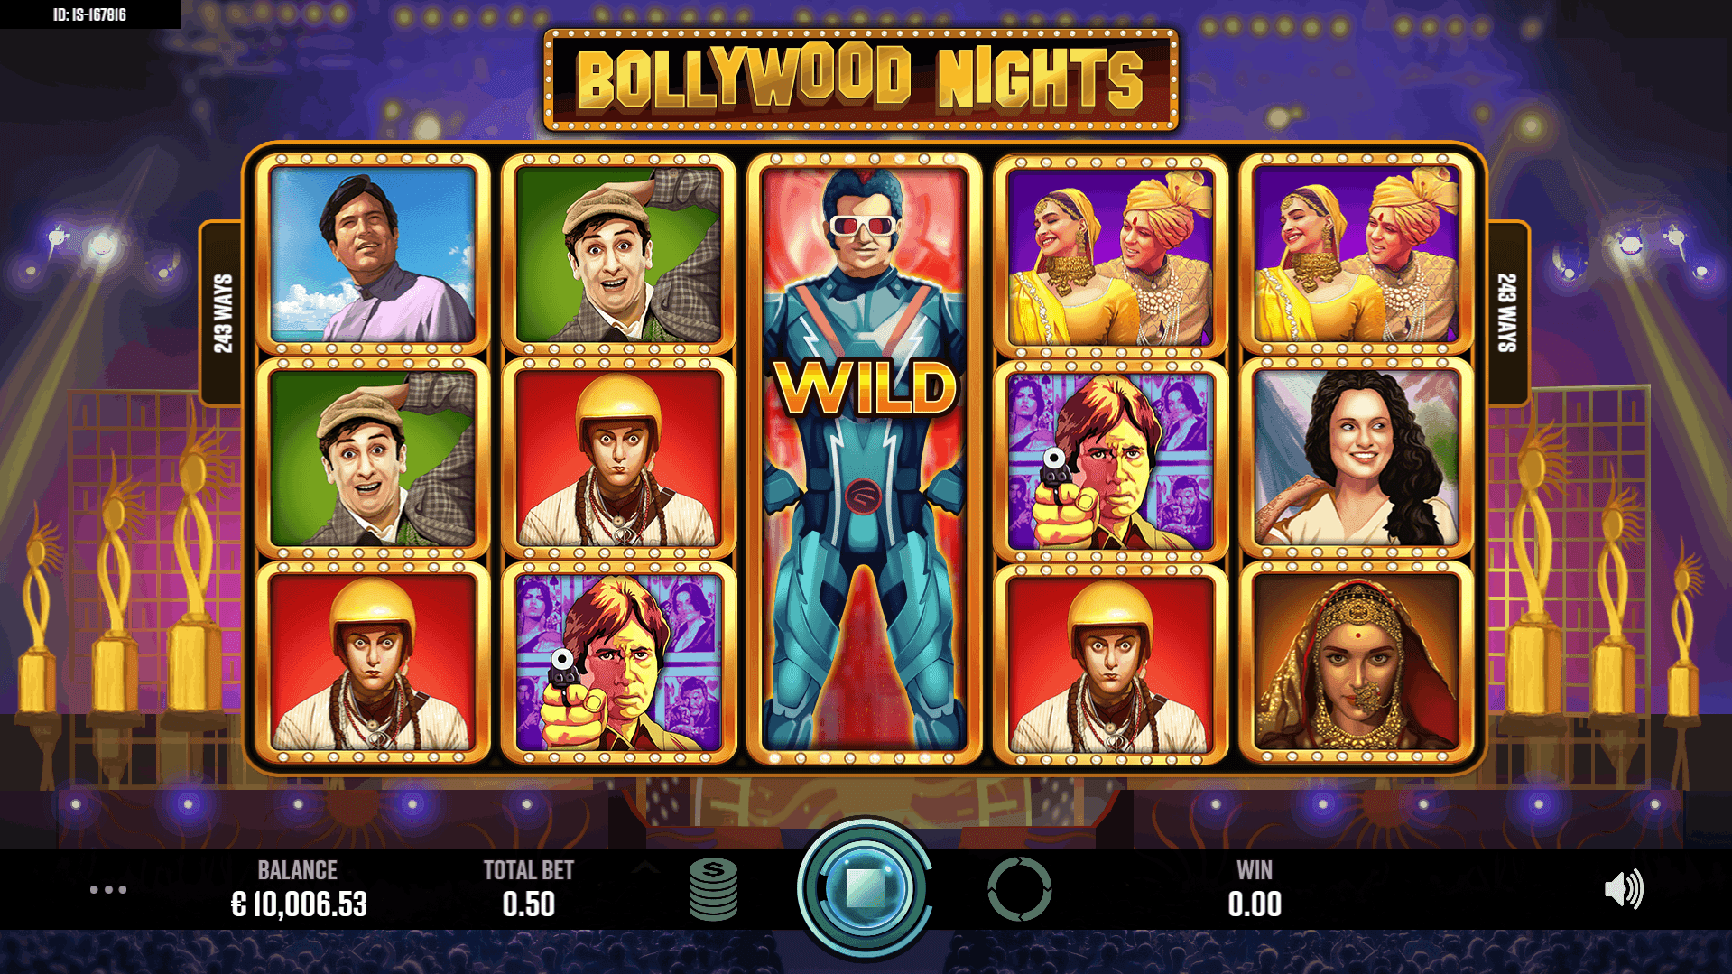Click the yellow helmet man on reel one
The width and height of the screenshot is (1732, 974).
tap(373, 663)
